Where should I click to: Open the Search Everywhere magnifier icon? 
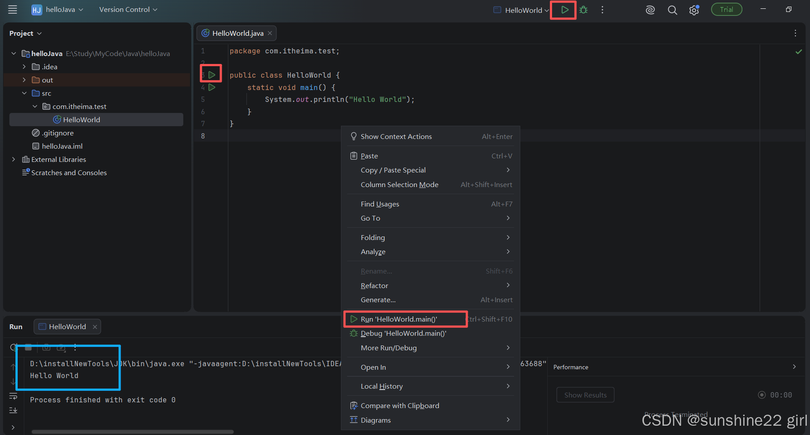click(x=672, y=10)
